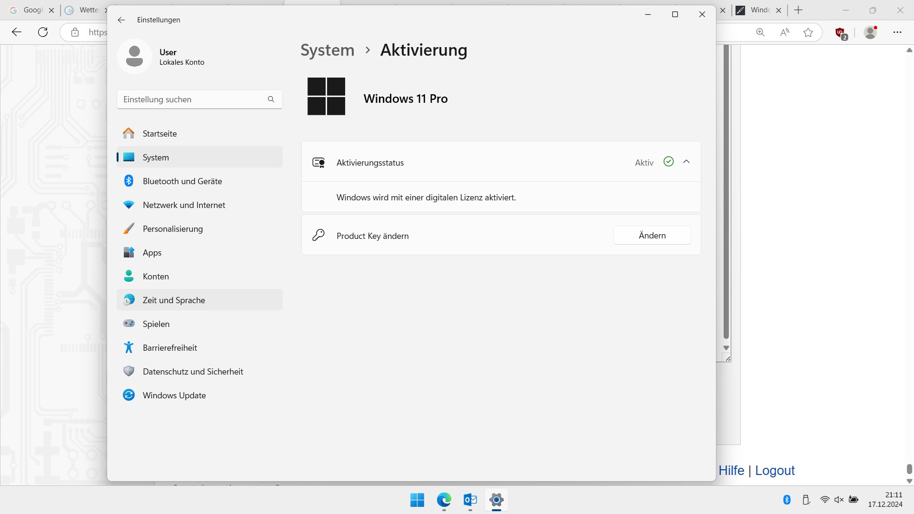Open the browser three-dots menu
The width and height of the screenshot is (914, 514).
point(897,32)
